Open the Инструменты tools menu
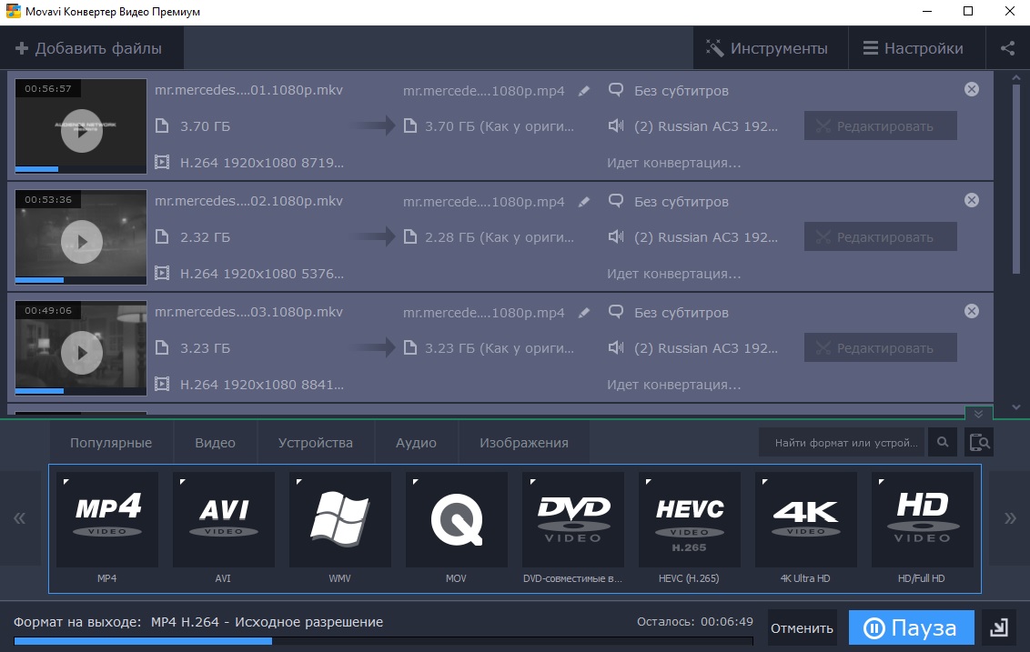 click(x=770, y=48)
